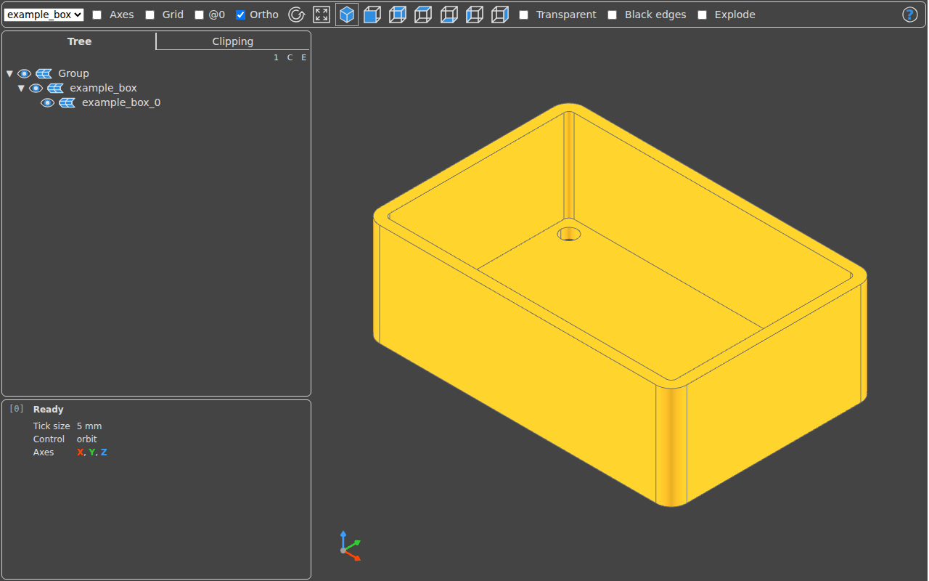Screen dimensions: 929x581
Task: Enable the Grid checkbox
Action: coord(150,15)
